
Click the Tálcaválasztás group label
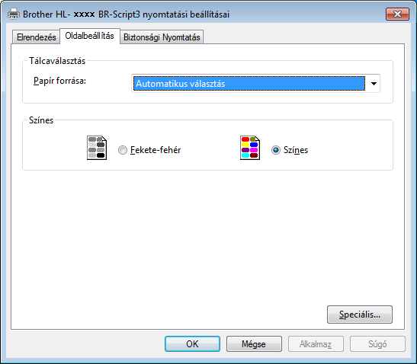pos(57,61)
